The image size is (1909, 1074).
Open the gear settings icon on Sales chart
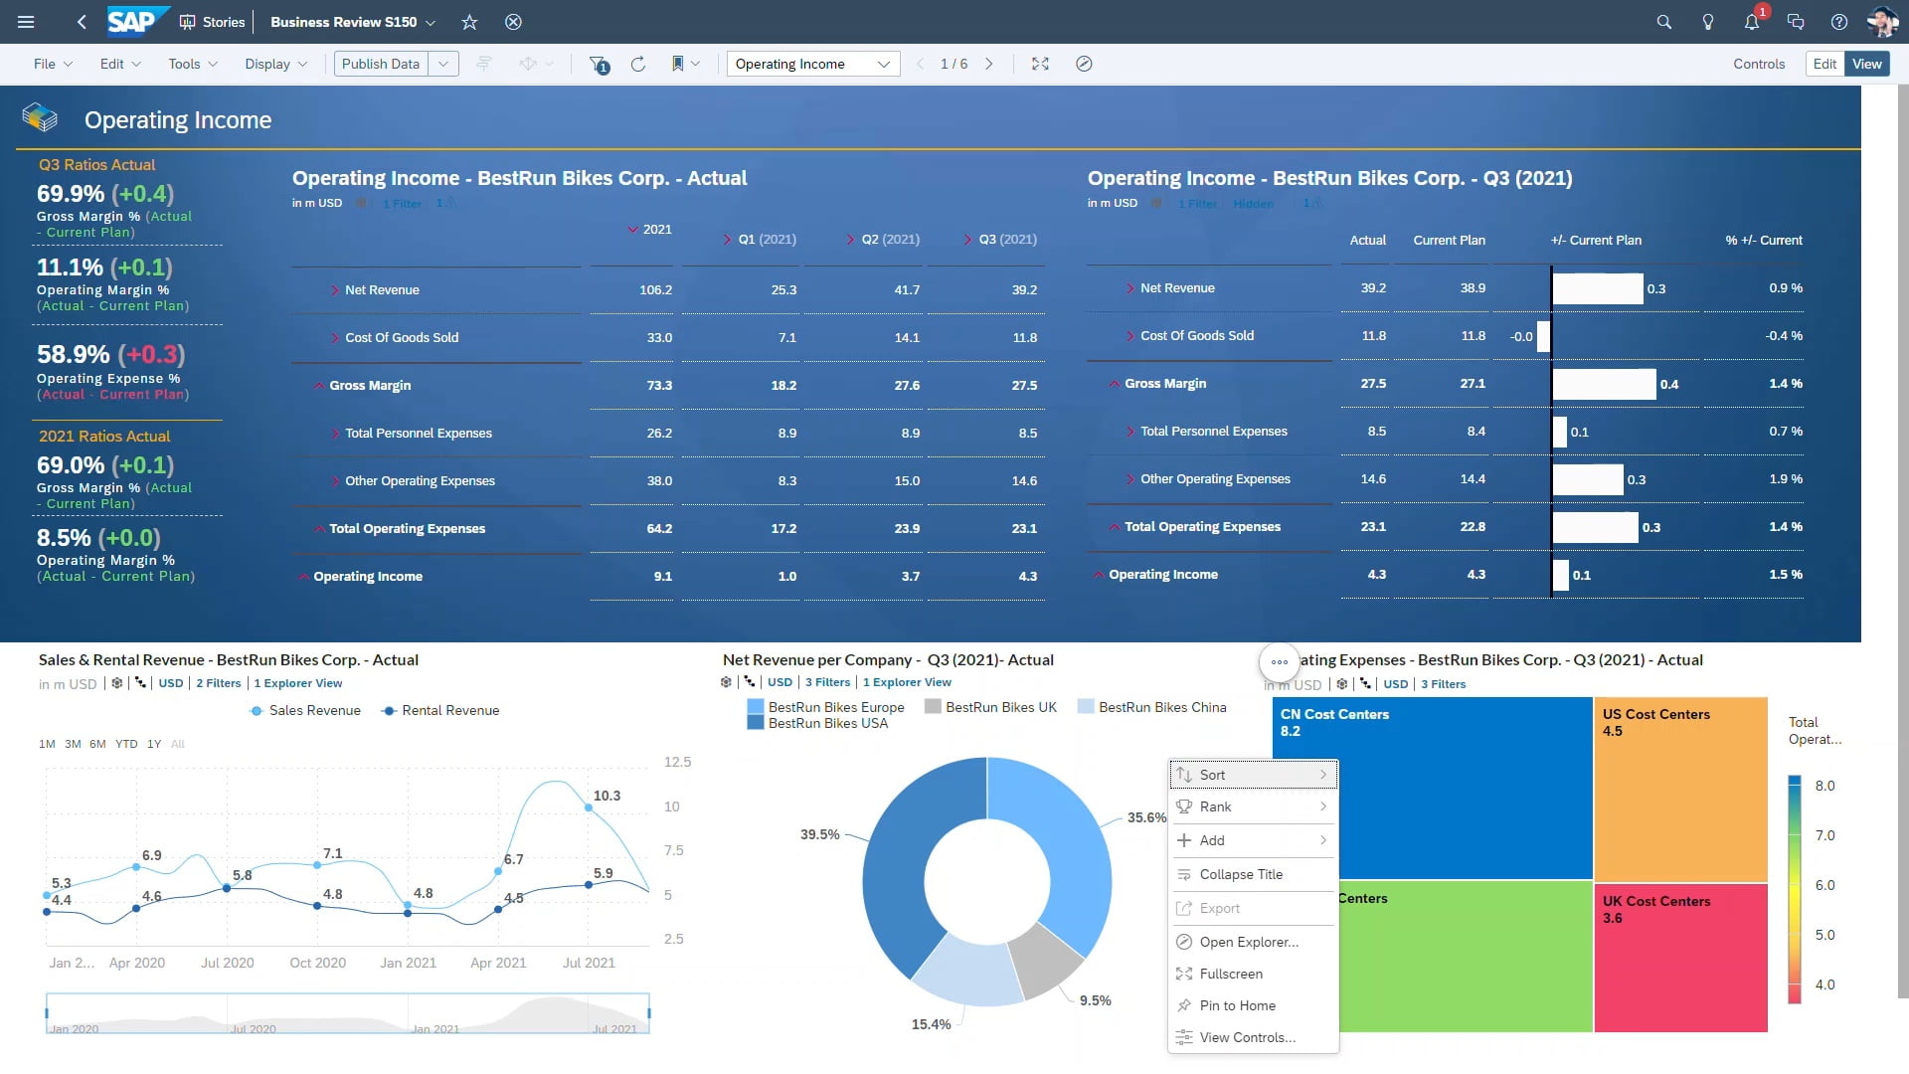116,683
